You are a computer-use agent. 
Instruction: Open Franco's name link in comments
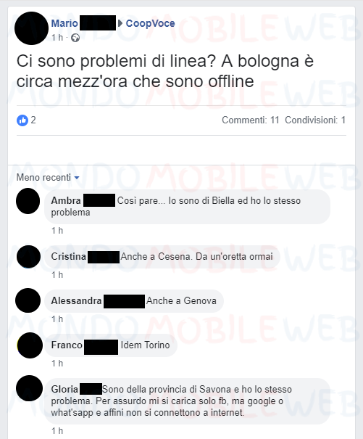point(67,345)
